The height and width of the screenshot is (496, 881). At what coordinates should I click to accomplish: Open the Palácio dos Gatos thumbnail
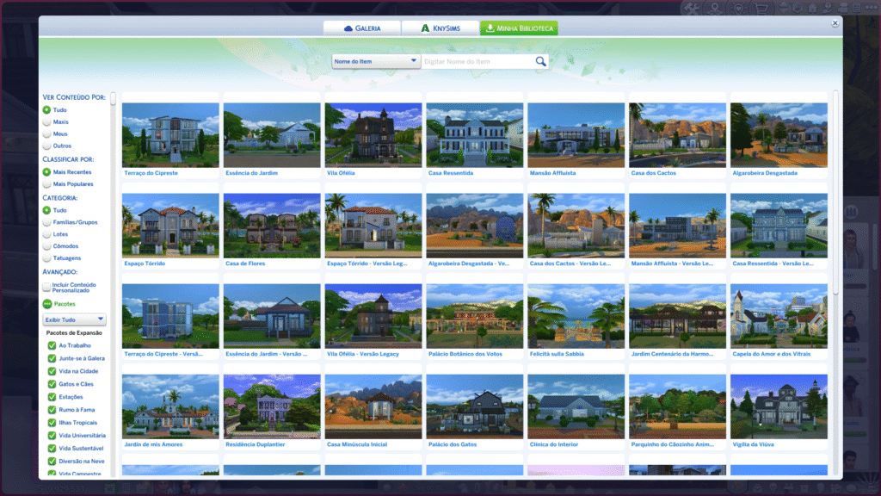coord(475,406)
